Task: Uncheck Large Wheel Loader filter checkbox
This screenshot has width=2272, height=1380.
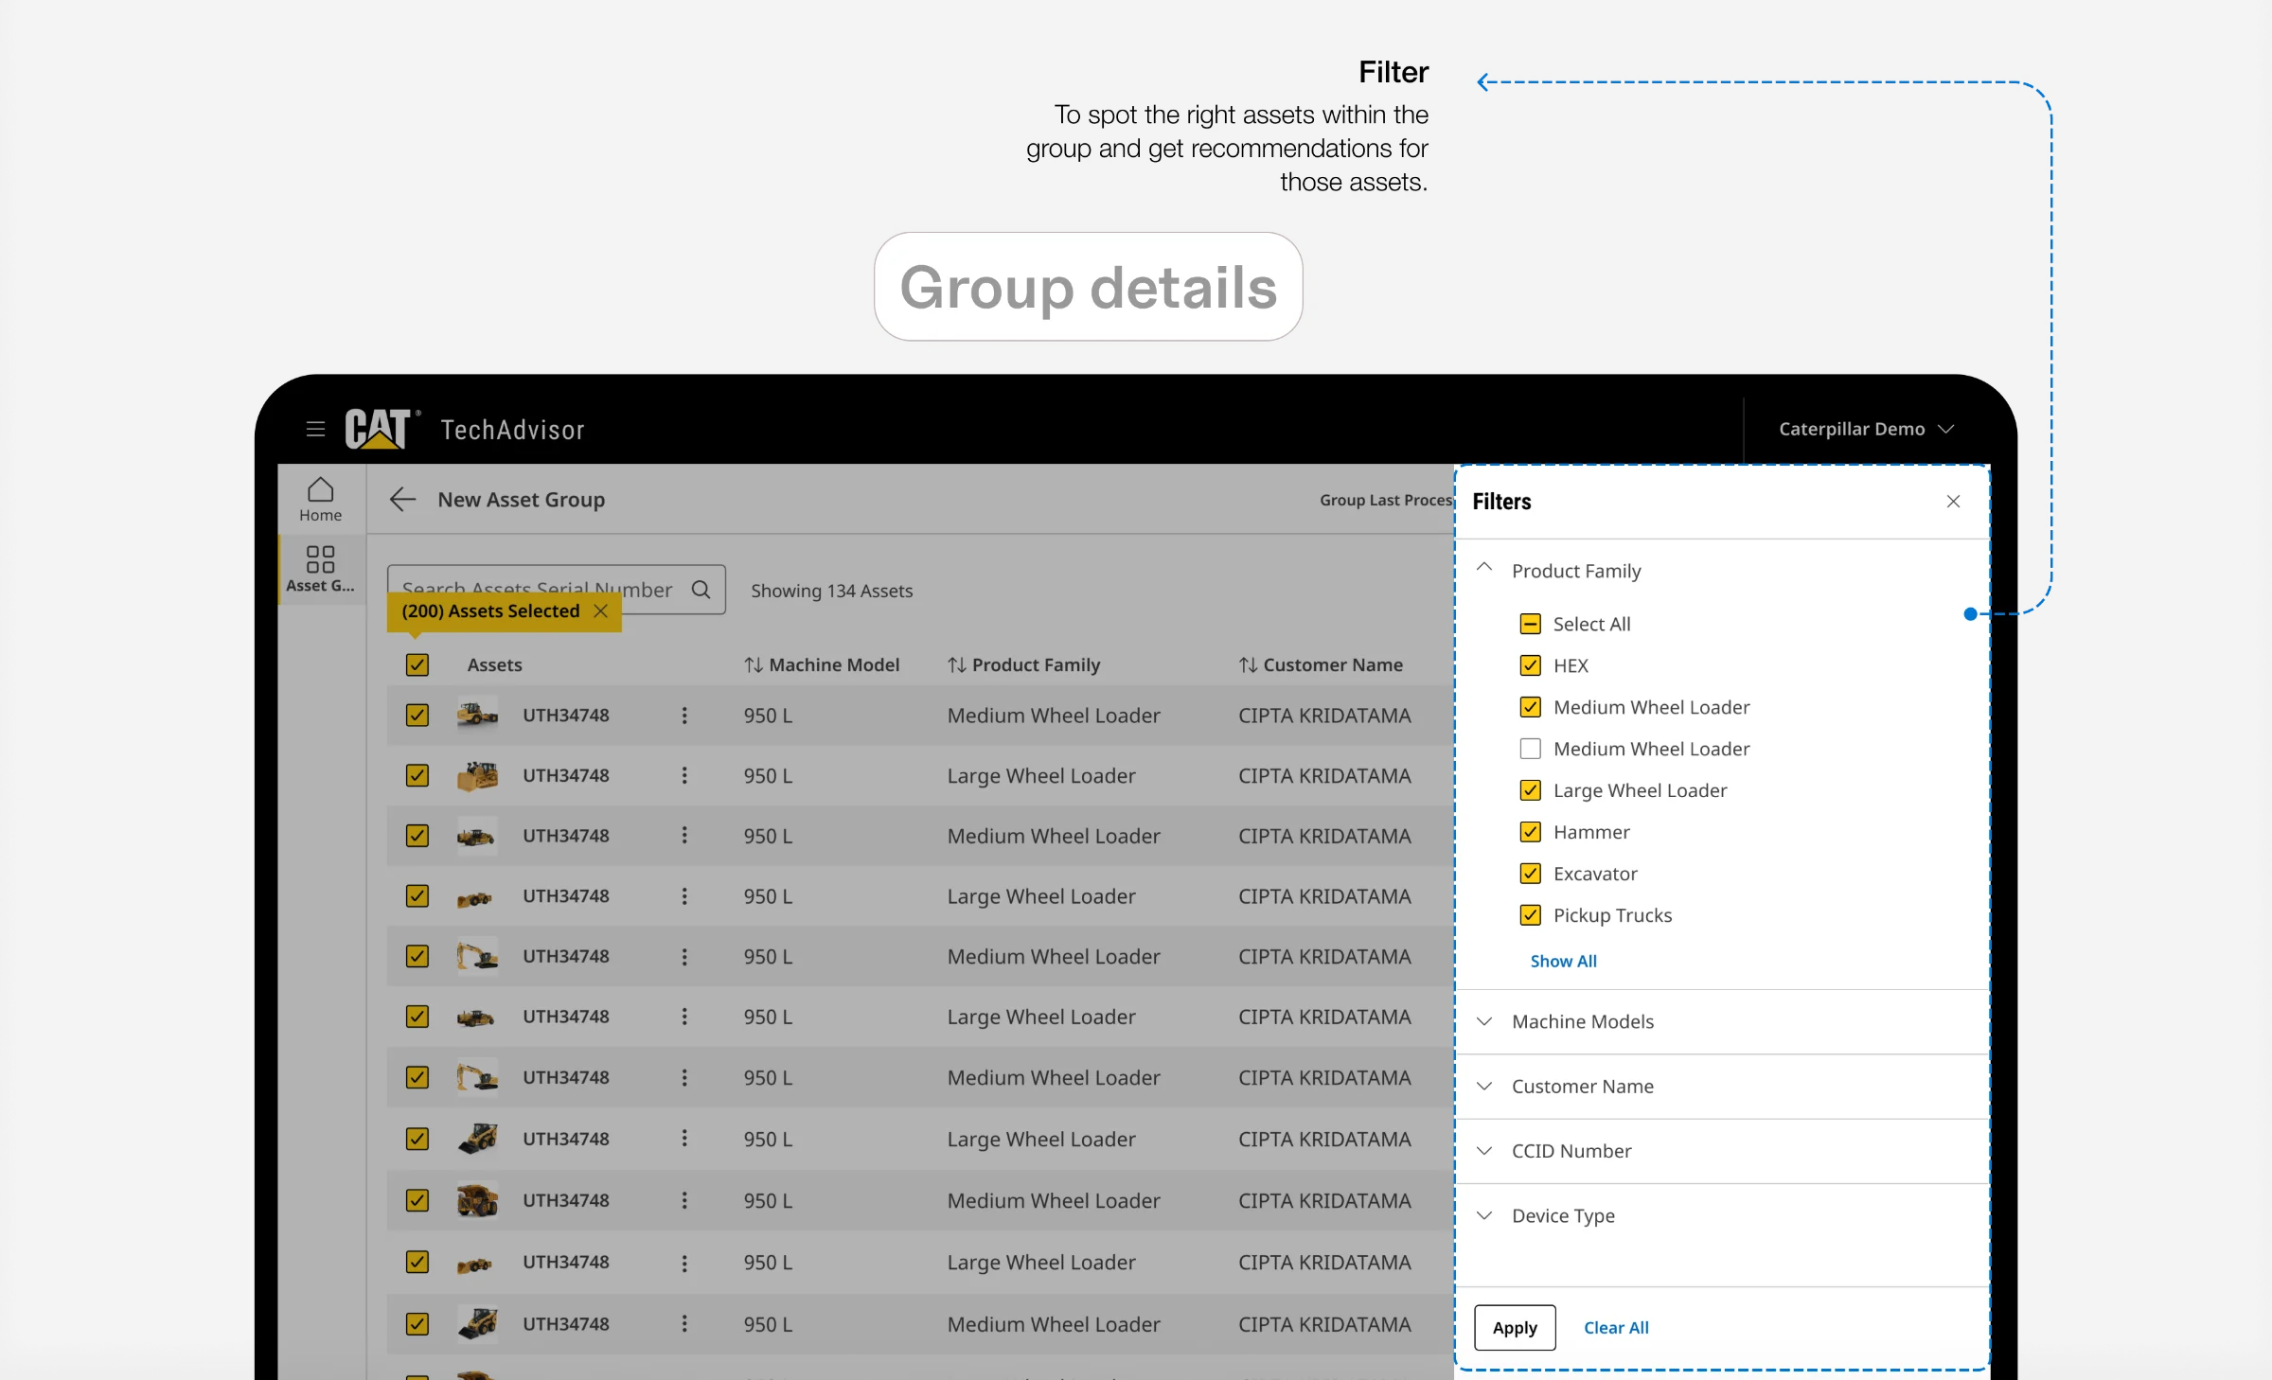Action: 1531,790
